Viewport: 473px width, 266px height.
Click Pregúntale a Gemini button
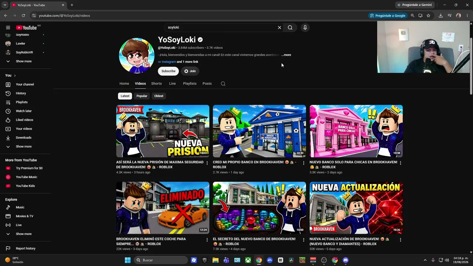pyautogui.click(x=414, y=5)
